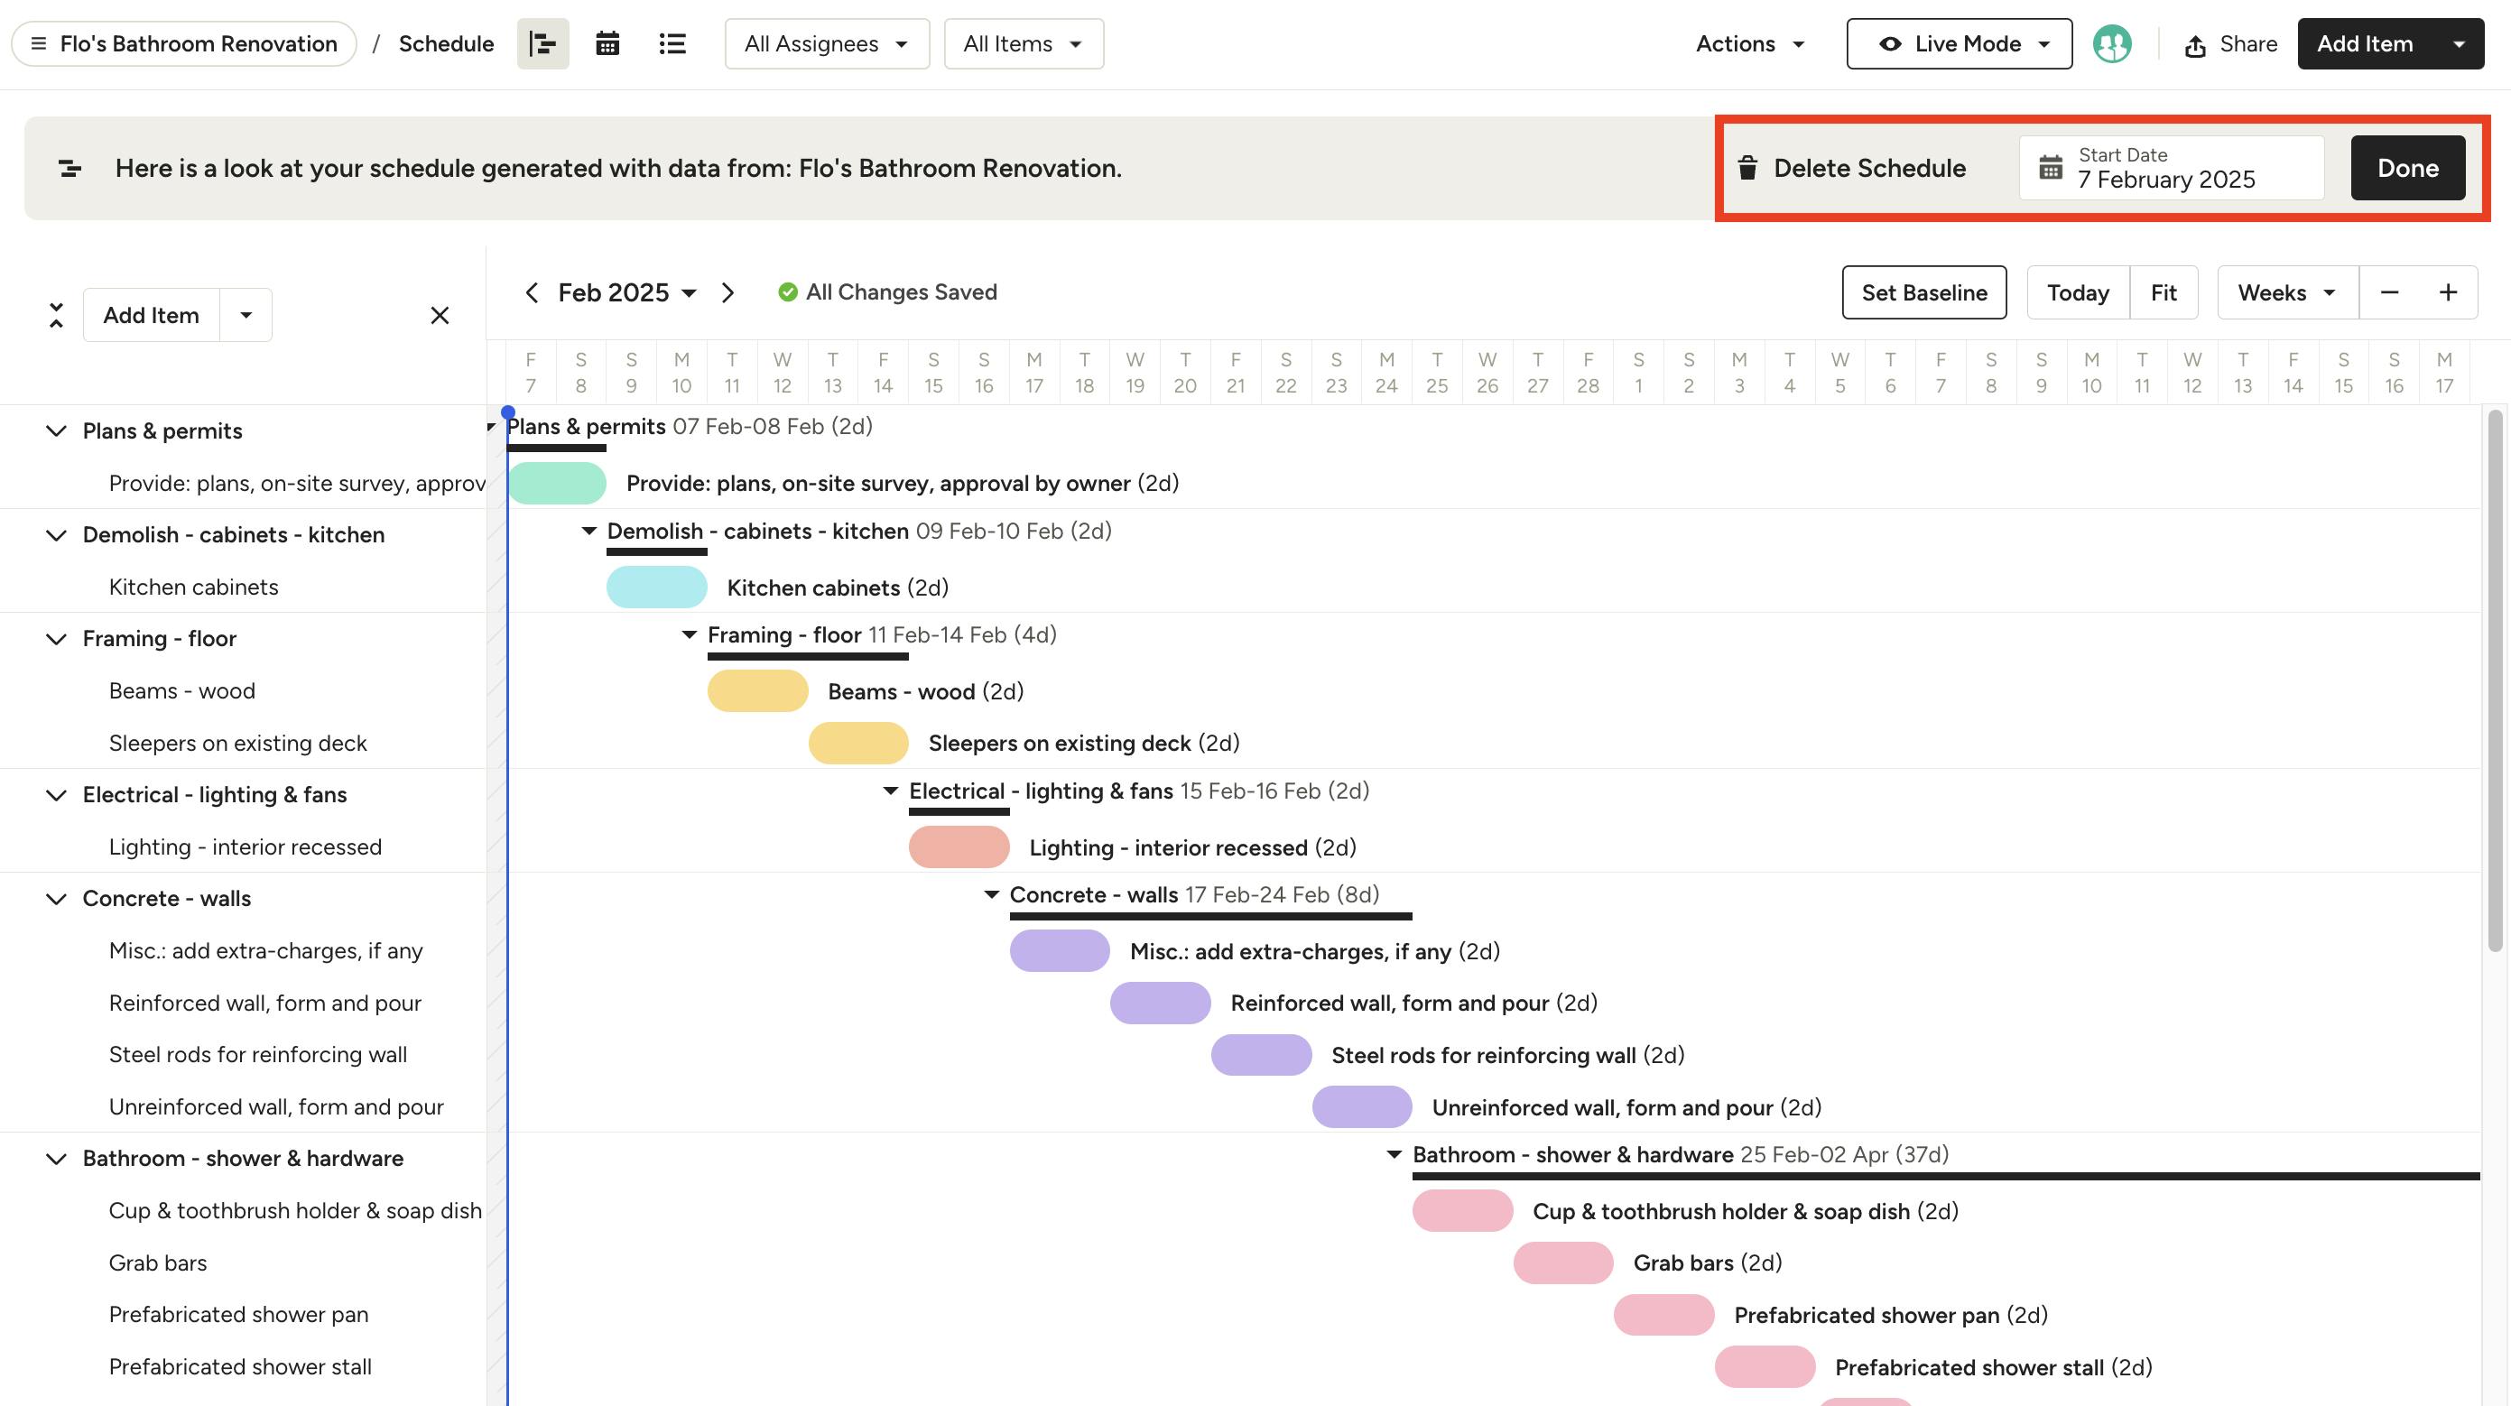Toggle Live Mode
2511x1406 pixels.
(1960, 43)
